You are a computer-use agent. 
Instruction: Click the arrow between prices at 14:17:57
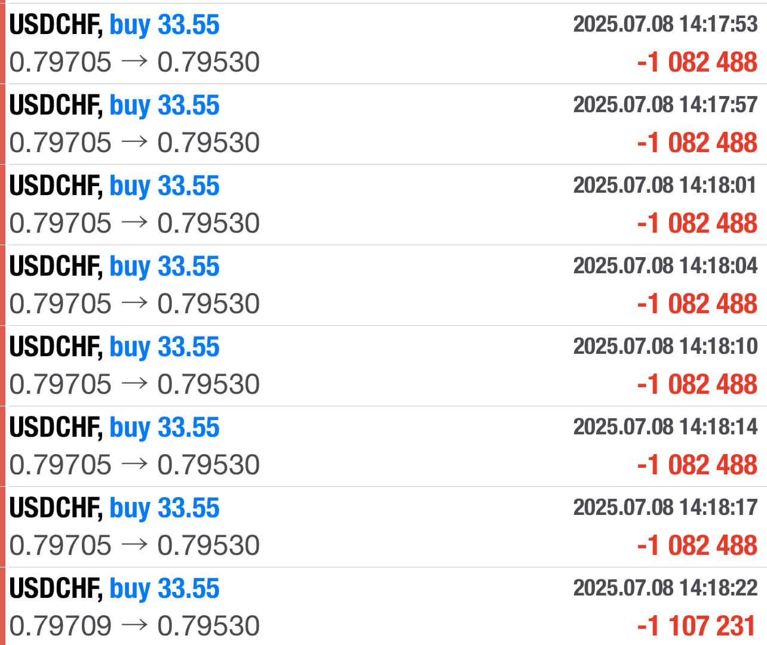[134, 142]
